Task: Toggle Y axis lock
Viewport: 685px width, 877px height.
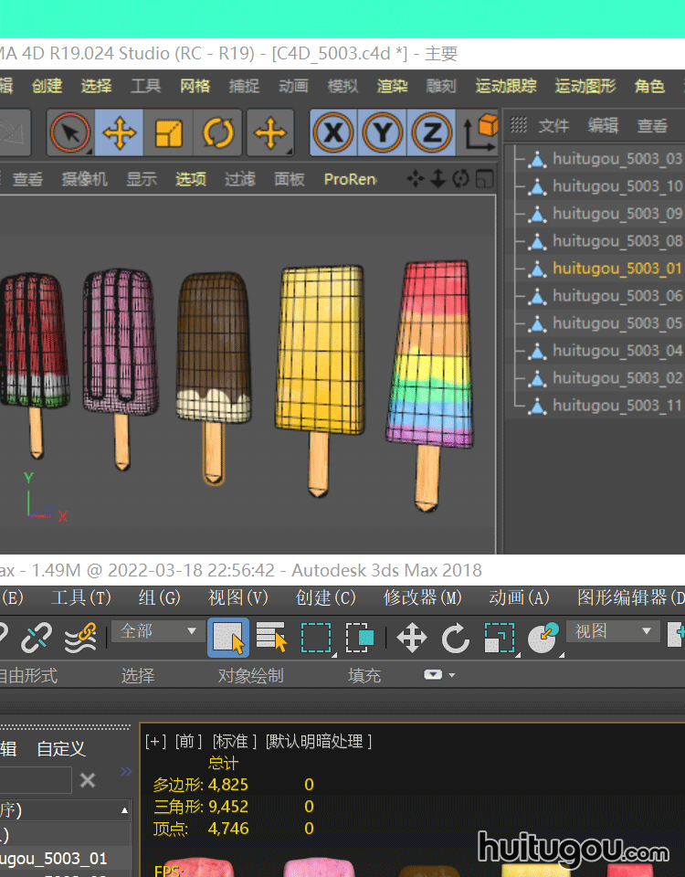Action: coord(383,133)
